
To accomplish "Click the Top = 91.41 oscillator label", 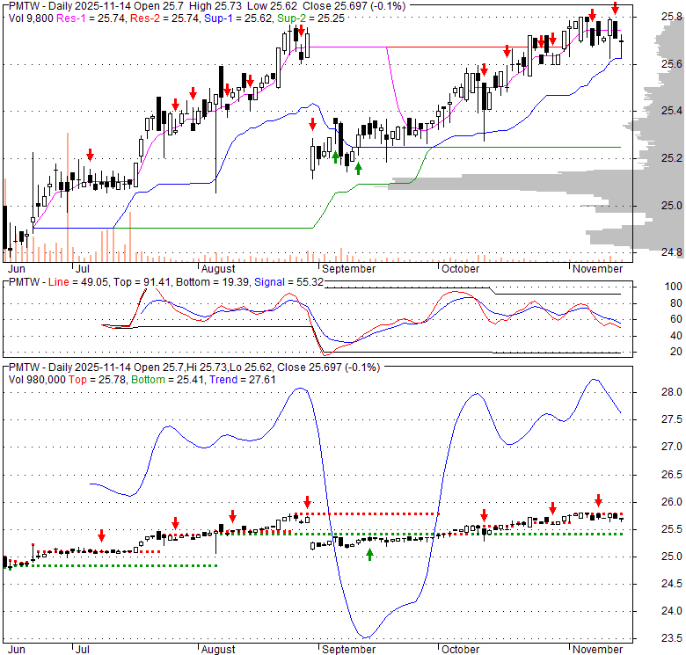I will coord(142,282).
